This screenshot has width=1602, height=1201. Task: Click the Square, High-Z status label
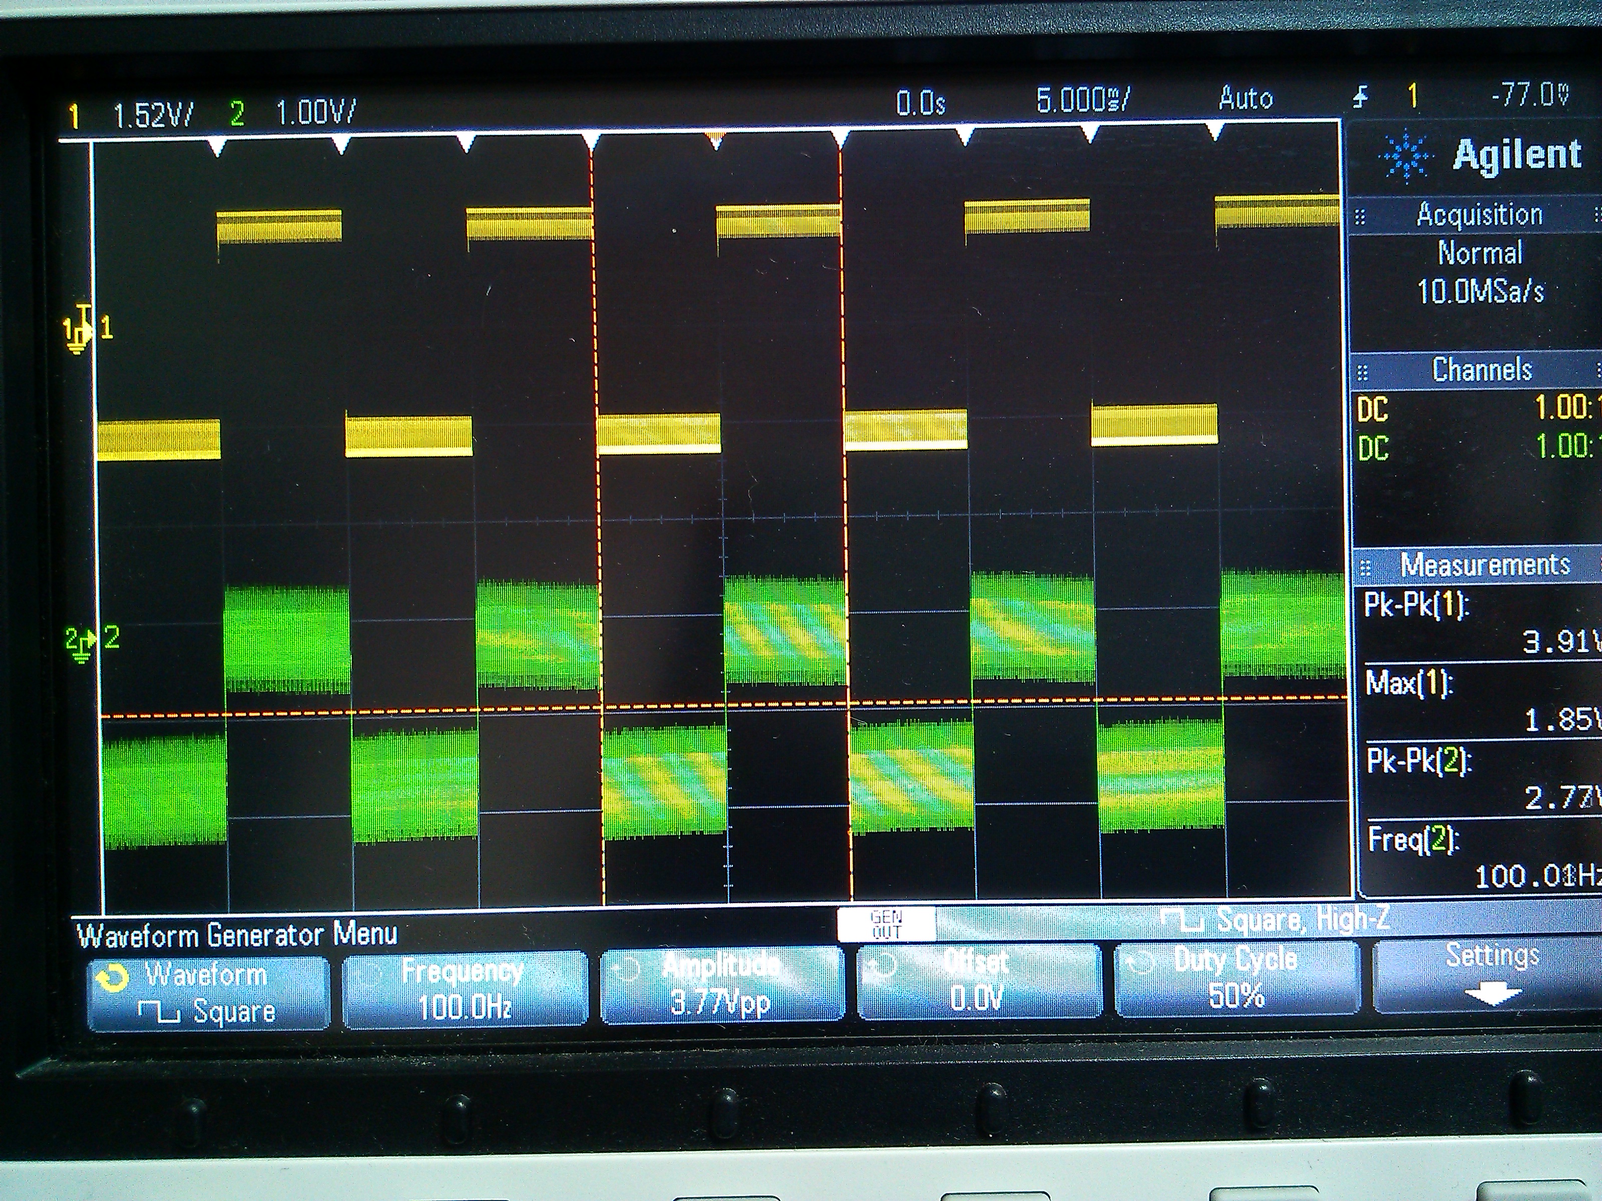(1304, 919)
